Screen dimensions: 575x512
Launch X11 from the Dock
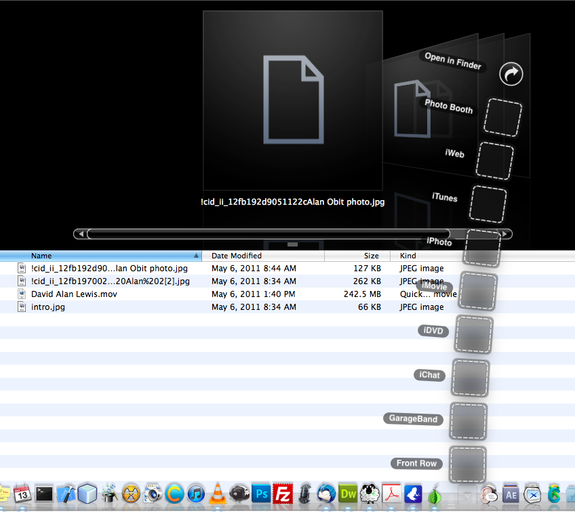tap(532, 494)
